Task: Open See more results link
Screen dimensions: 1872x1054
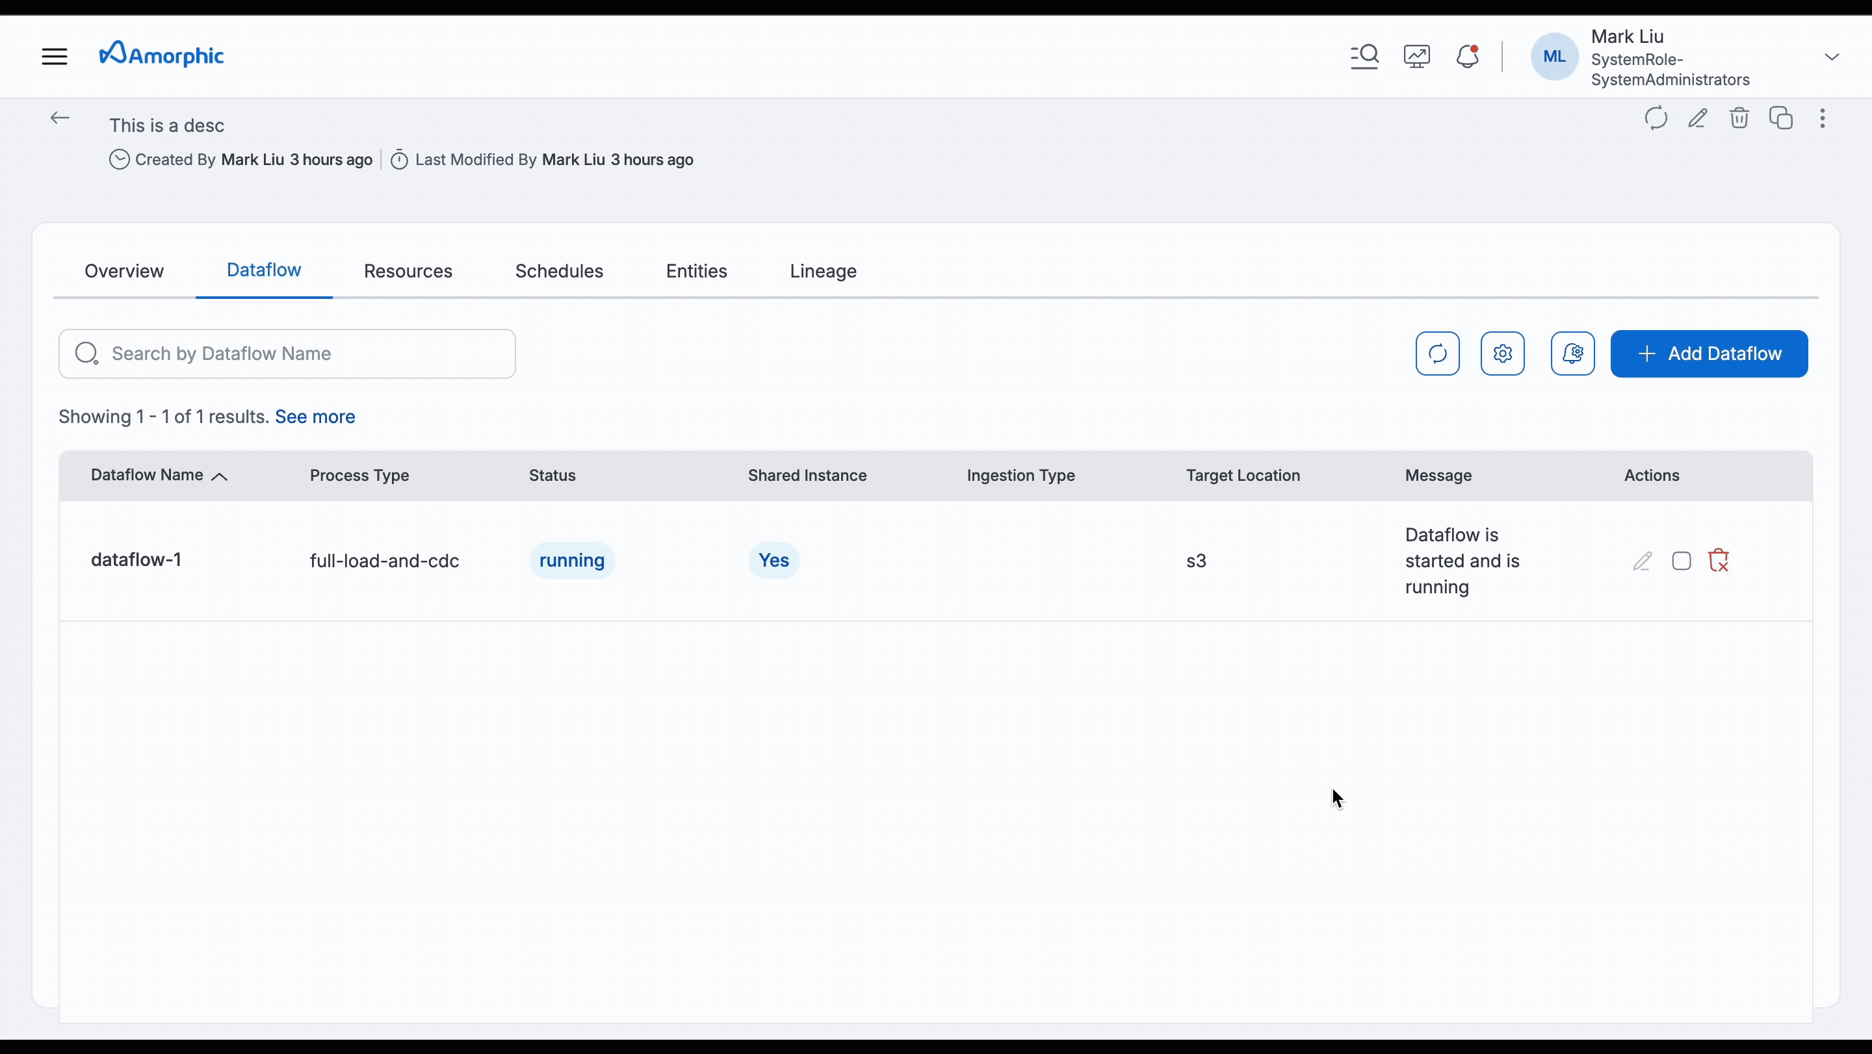Action: point(315,417)
